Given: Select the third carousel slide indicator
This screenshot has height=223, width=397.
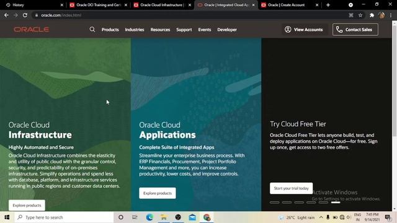Looking at the screenshot, I should point(299,203).
